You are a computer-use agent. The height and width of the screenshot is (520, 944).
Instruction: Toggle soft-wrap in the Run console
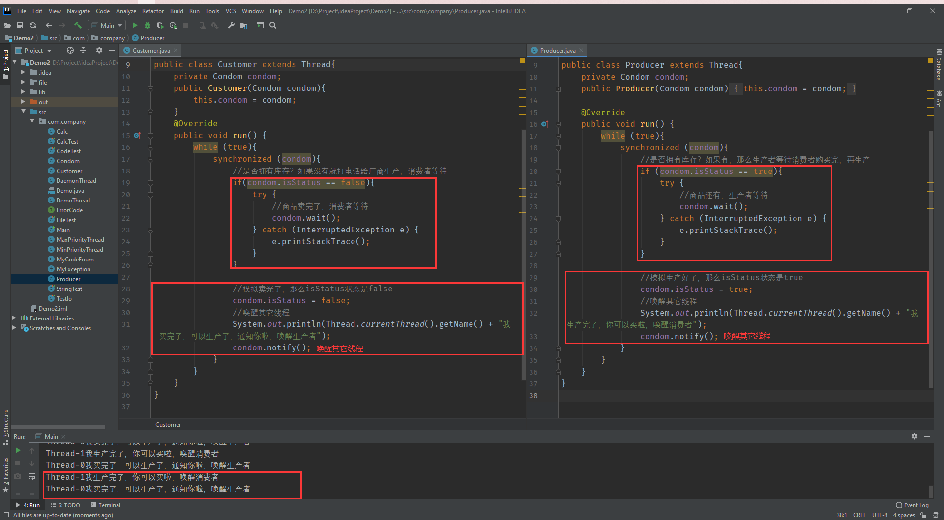pyautogui.click(x=32, y=476)
